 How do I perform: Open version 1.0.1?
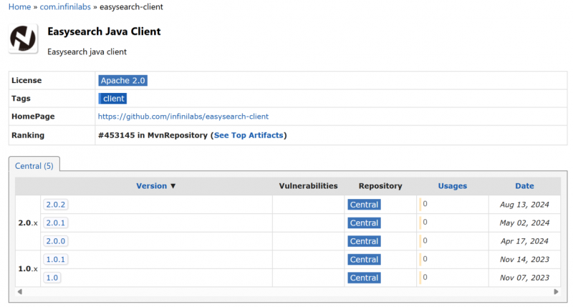[56, 260]
